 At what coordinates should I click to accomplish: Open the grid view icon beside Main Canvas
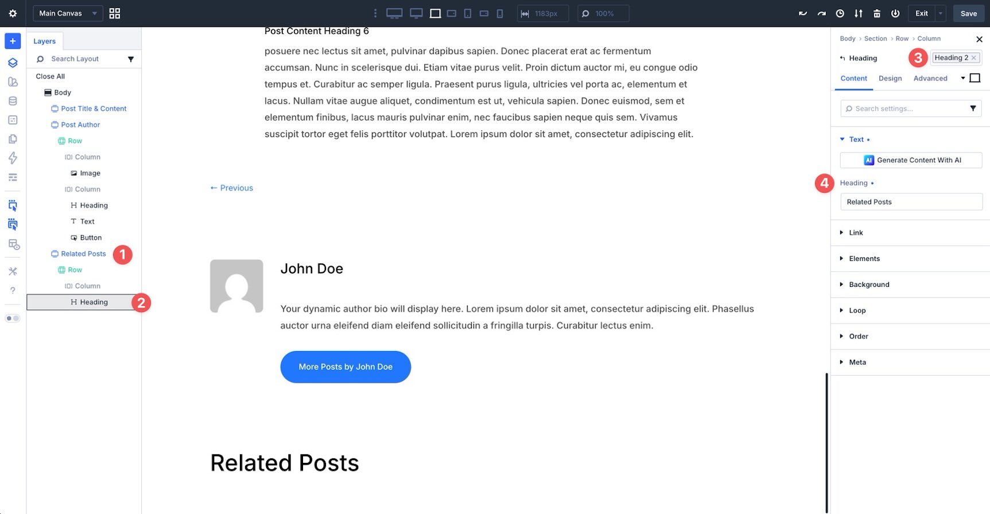(x=115, y=13)
